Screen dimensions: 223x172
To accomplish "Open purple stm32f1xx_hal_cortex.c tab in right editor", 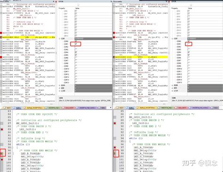I will pos(199,108).
